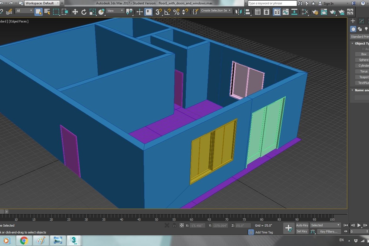This screenshot has height=246, width=369.
Task: Click the Box primitive button
Action: click(x=363, y=54)
